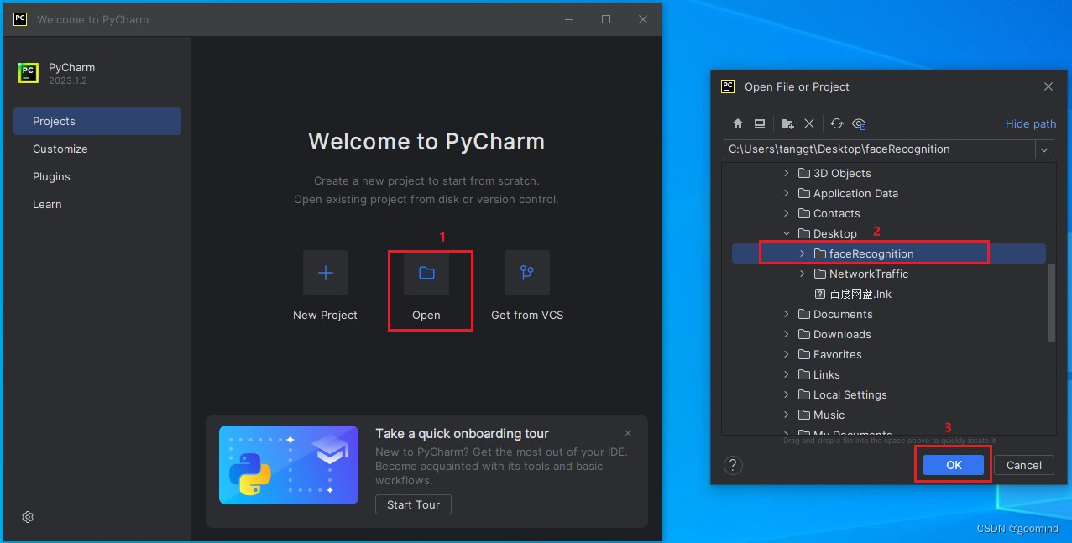The image size is (1072, 543).
Task: Expand the Contacts folder node
Action: 787,213
